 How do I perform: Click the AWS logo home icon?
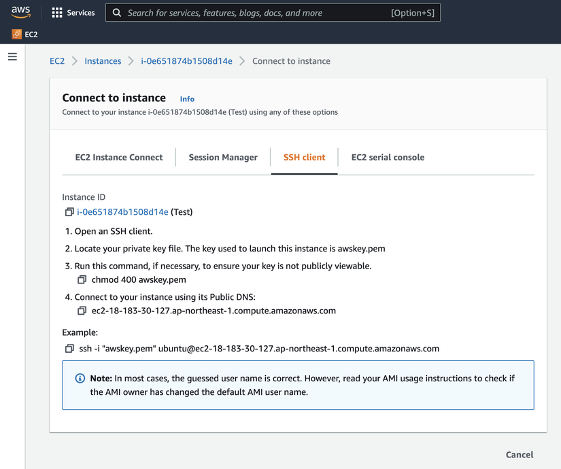coord(21,12)
